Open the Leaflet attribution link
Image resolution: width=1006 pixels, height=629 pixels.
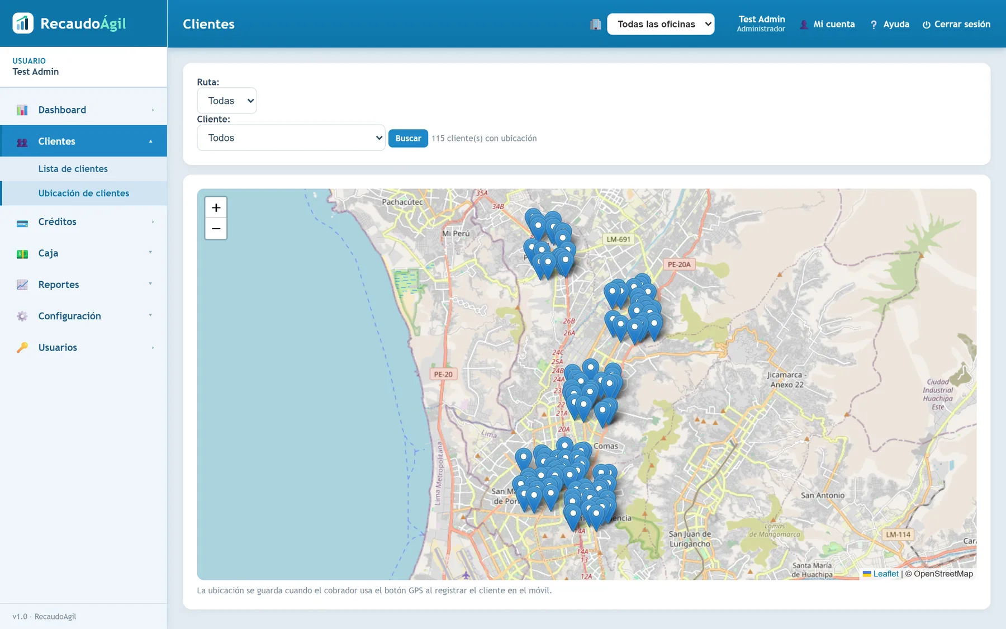click(885, 574)
